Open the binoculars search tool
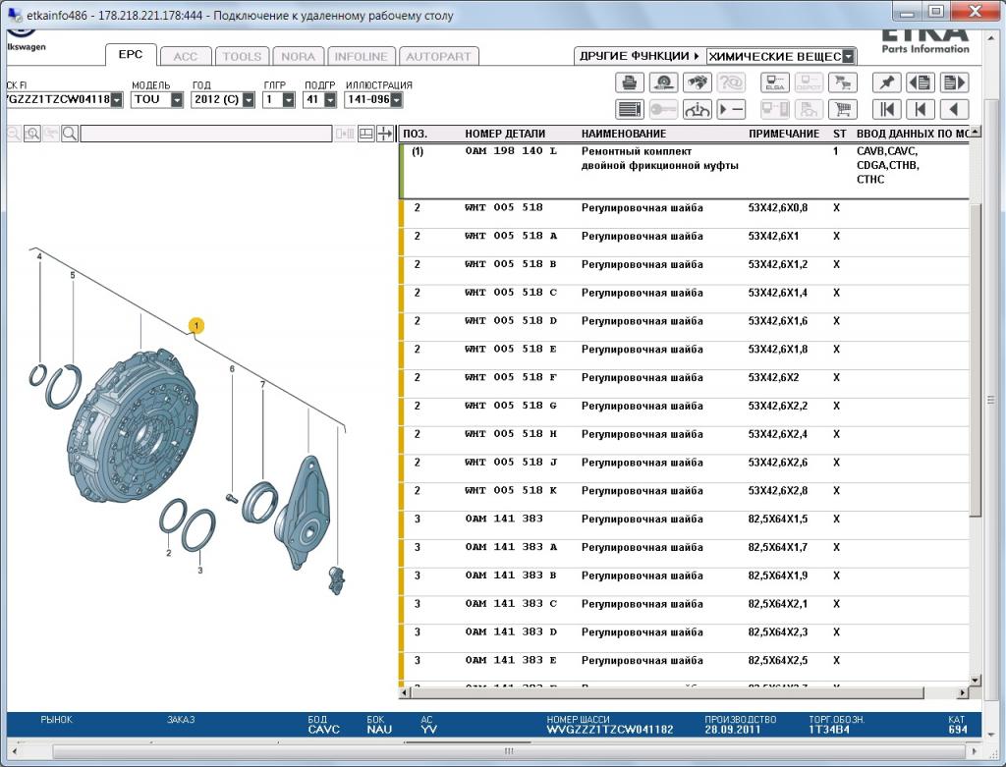 pyautogui.click(x=698, y=82)
